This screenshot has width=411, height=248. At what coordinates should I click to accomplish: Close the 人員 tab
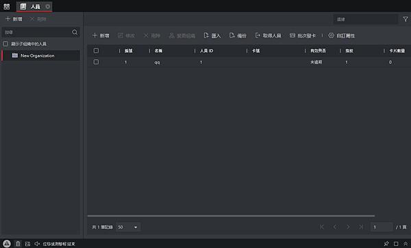(x=48, y=7)
